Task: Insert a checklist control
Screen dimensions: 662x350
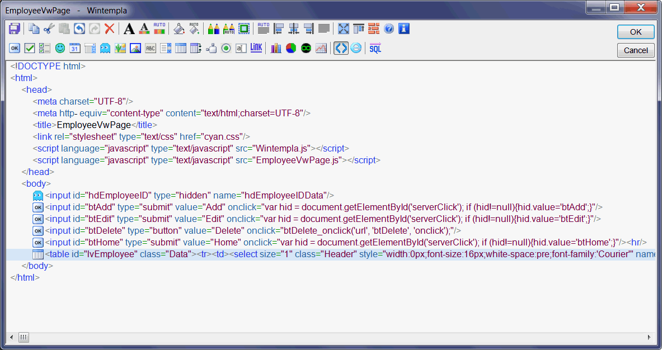Action: 45,49
